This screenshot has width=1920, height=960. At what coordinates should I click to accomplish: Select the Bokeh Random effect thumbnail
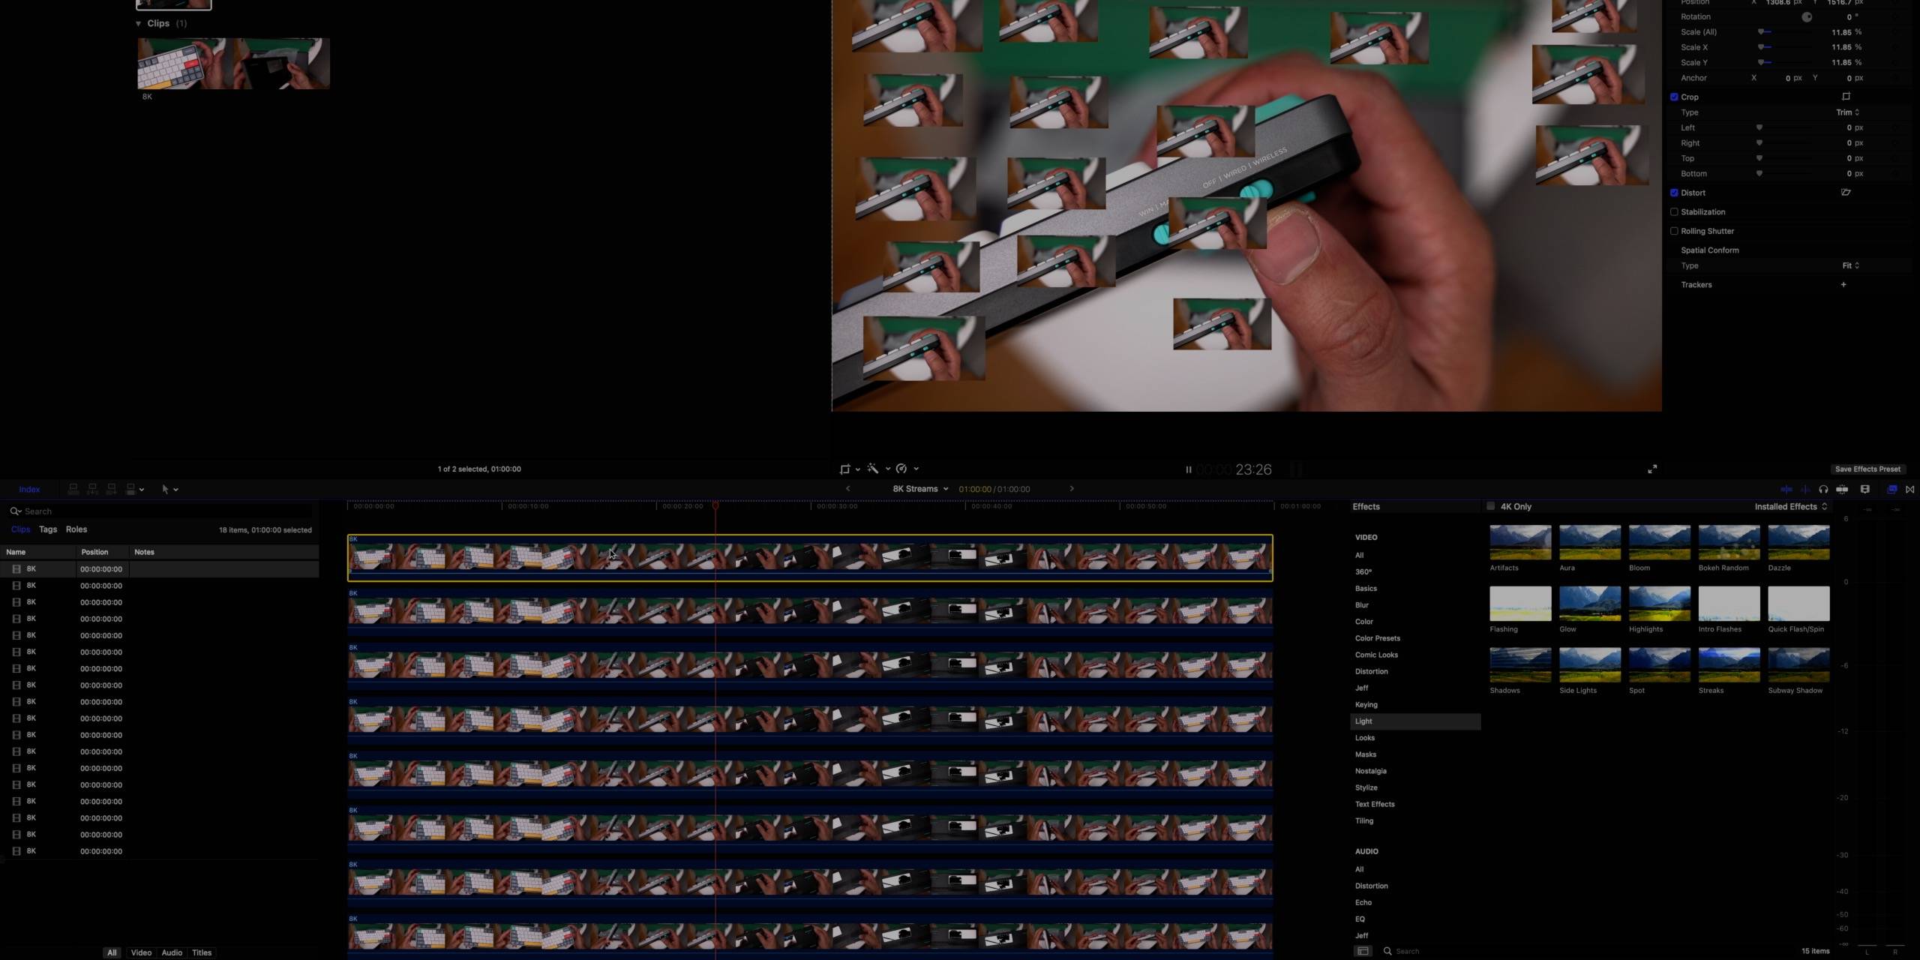[x=1729, y=543]
